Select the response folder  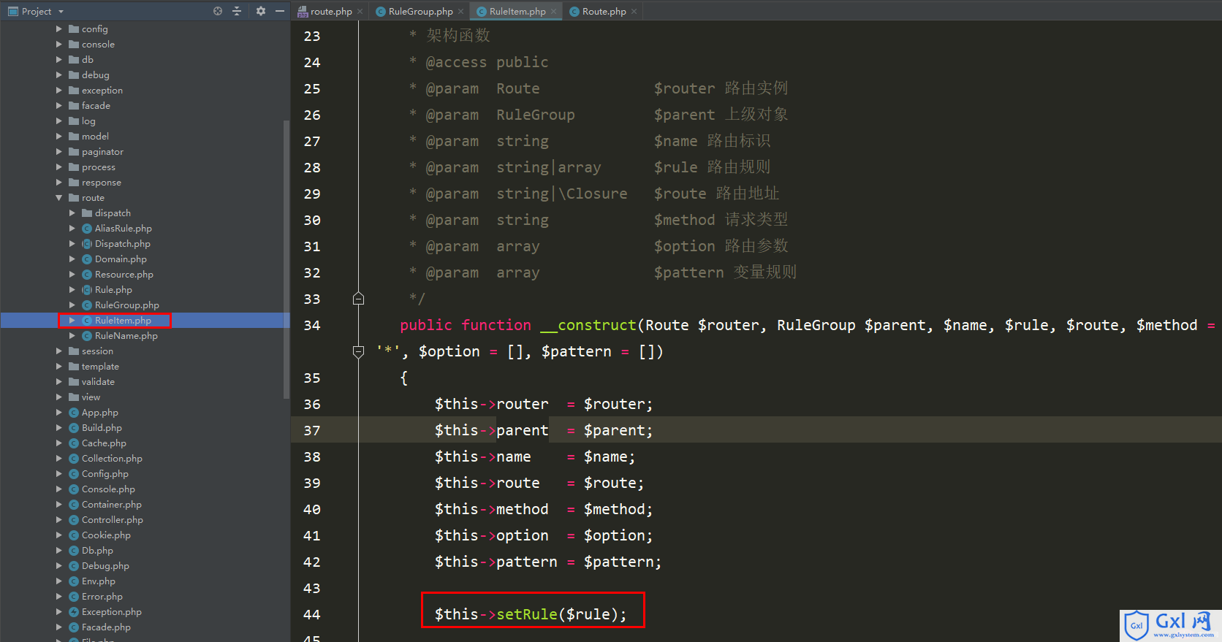101,183
